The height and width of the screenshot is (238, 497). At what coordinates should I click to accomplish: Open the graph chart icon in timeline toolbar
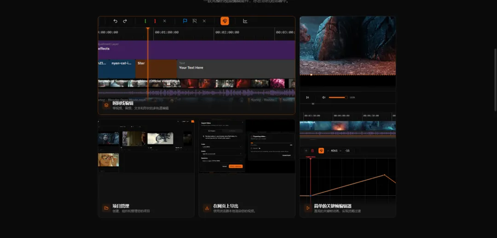245,21
